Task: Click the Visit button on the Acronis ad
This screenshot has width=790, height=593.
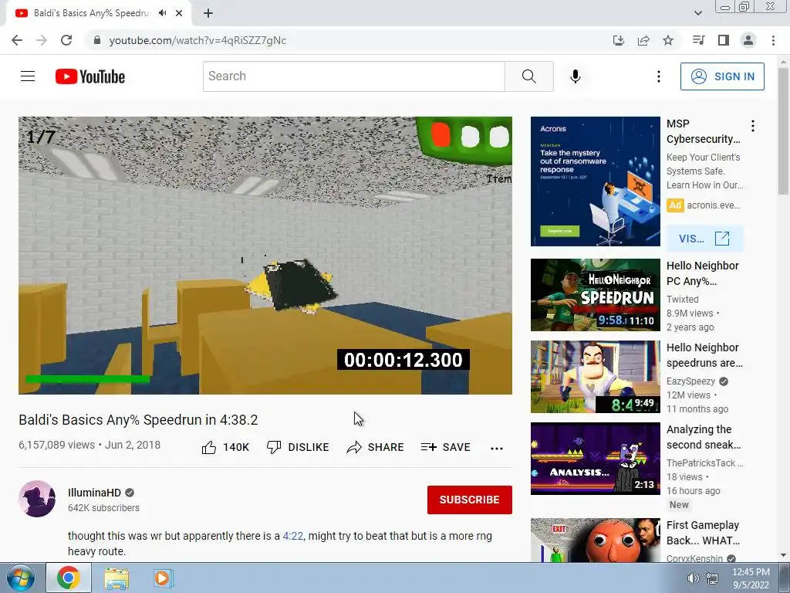Action: [704, 239]
